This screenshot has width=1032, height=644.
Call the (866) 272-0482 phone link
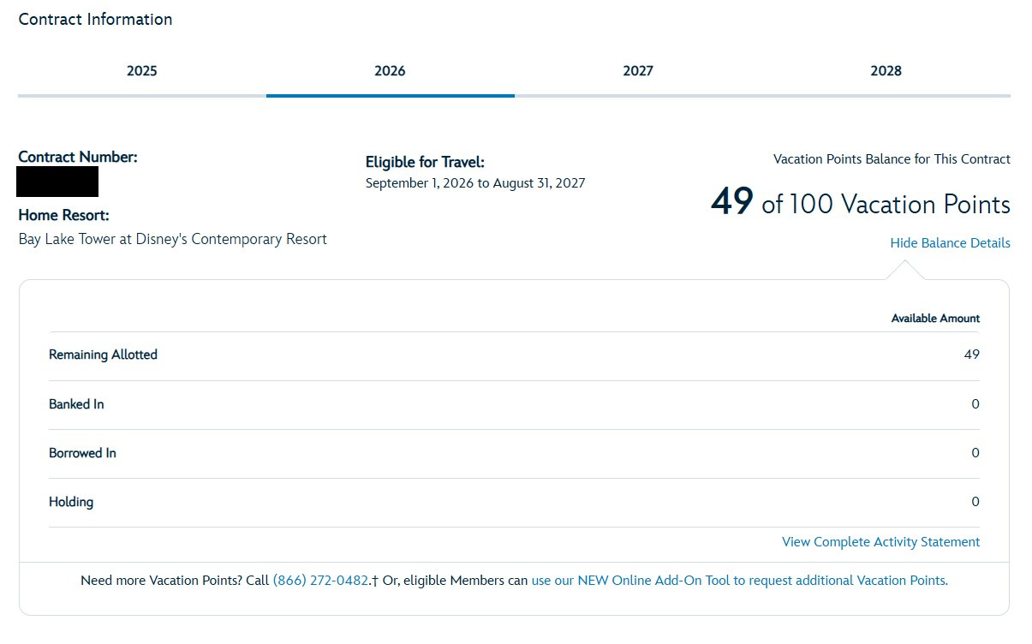click(320, 581)
